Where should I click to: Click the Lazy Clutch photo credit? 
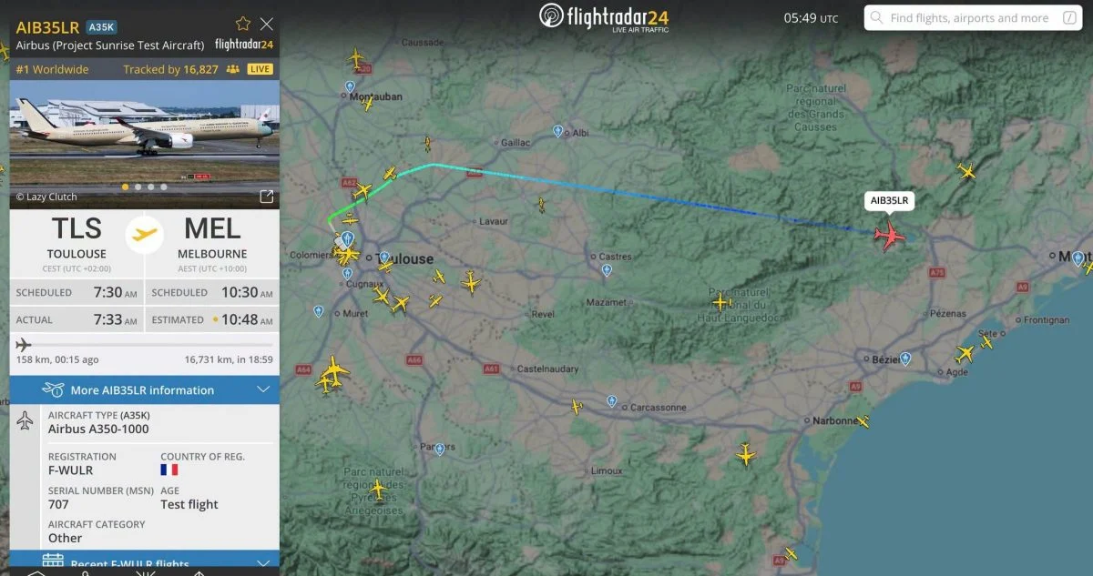point(46,197)
